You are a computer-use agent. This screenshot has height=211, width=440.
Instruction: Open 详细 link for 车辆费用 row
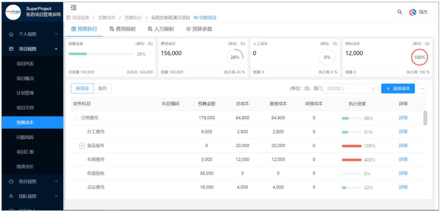coord(403,159)
